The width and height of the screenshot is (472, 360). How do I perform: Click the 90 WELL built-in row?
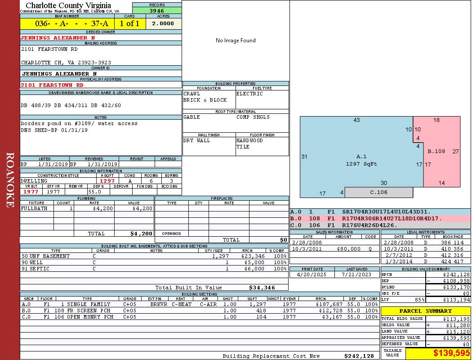pos(154,262)
